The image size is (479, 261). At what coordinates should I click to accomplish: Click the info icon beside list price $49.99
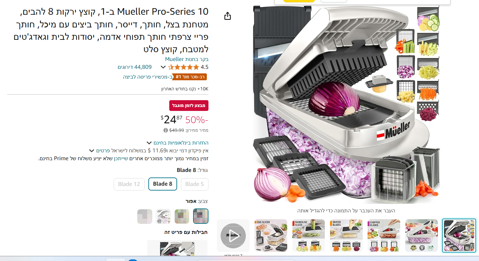pos(166,130)
